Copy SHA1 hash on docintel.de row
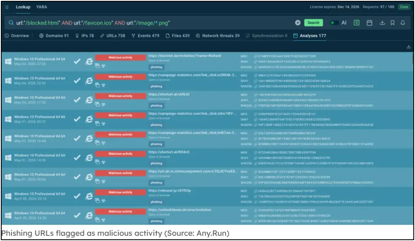The image size is (415, 241). pyautogui.click(x=255, y=62)
